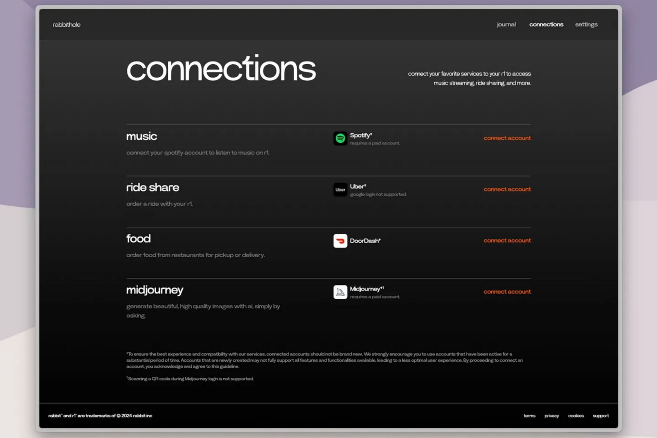The image size is (657, 438).
Task: Click the food section heading
Action: [138, 239]
